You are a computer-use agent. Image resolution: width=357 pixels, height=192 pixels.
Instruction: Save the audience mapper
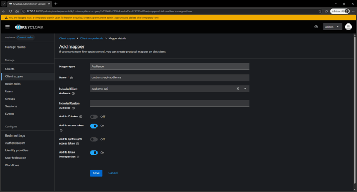pyautogui.click(x=96, y=173)
